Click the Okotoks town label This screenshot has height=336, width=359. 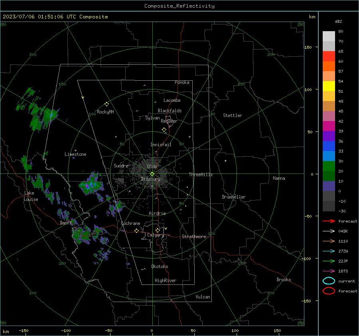click(160, 266)
